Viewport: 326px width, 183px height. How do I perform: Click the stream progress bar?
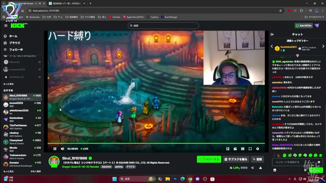(x=156, y=143)
